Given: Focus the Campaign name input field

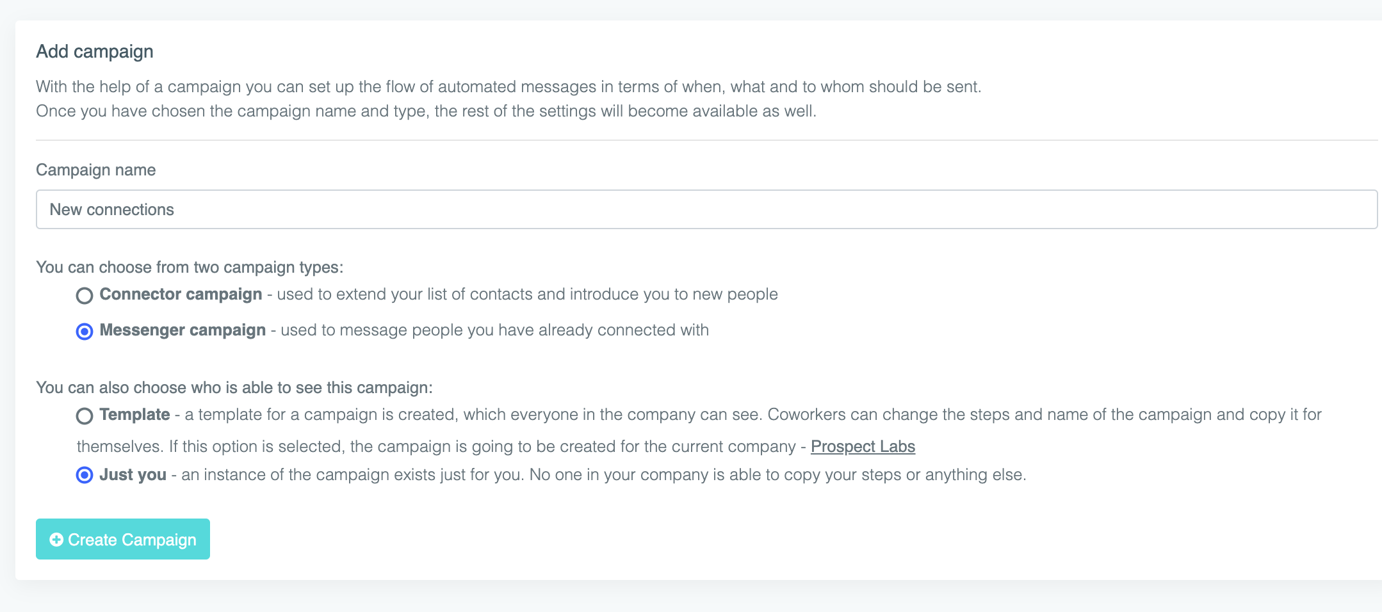Looking at the screenshot, I should pyautogui.click(x=706, y=209).
